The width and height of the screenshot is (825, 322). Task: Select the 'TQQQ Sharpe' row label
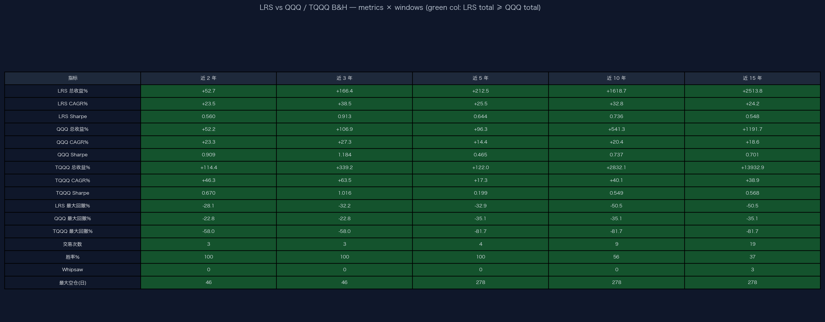(73, 193)
